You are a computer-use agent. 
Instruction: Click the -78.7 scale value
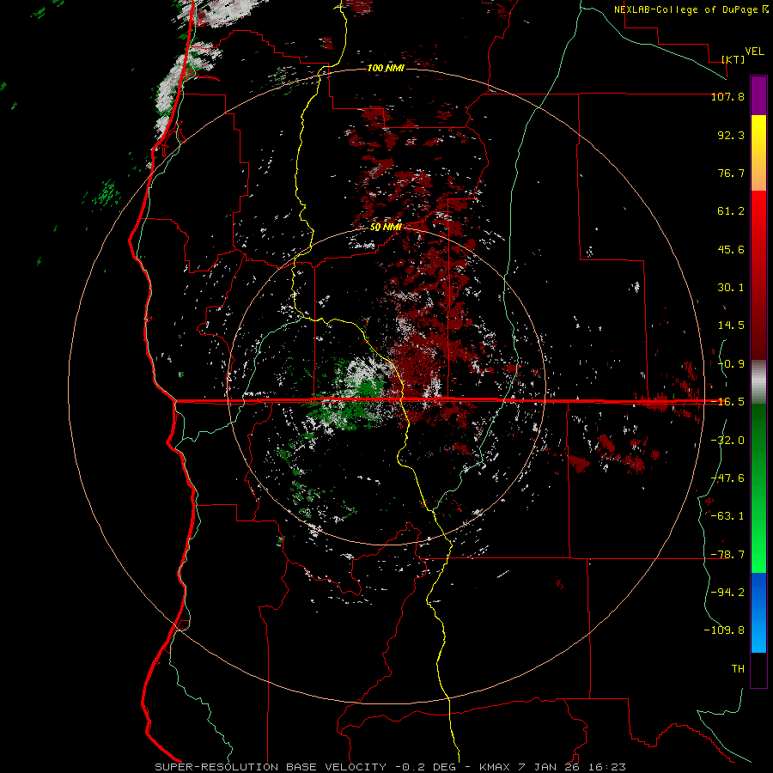point(727,555)
